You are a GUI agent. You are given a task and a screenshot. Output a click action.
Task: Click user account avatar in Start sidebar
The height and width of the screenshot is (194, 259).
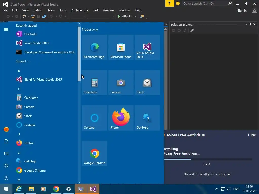6,129
